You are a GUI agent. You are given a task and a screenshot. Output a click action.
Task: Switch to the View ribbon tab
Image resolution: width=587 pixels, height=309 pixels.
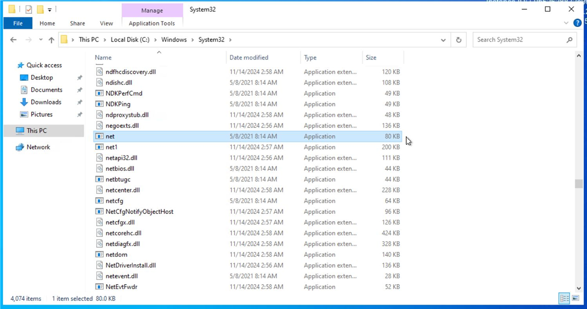click(106, 23)
